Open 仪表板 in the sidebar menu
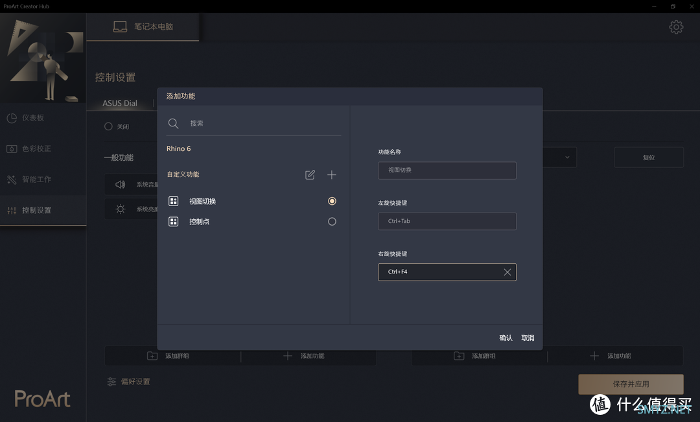The image size is (700, 422). pyautogui.click(x=43, y=118)
